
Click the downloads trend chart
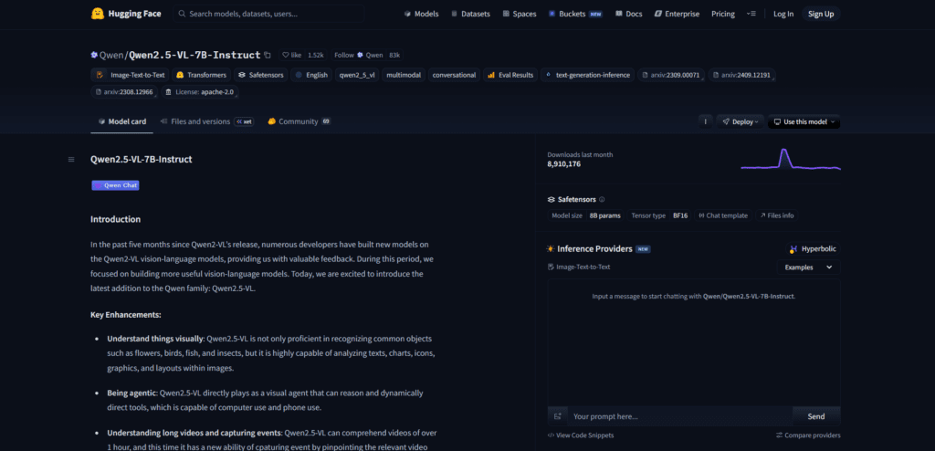pos(791,159)
